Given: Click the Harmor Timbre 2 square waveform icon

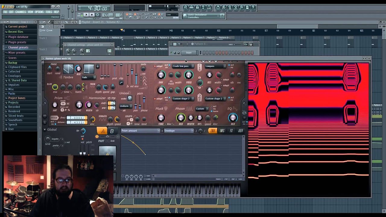Looking at the screenshot, I should coord(89,69).
